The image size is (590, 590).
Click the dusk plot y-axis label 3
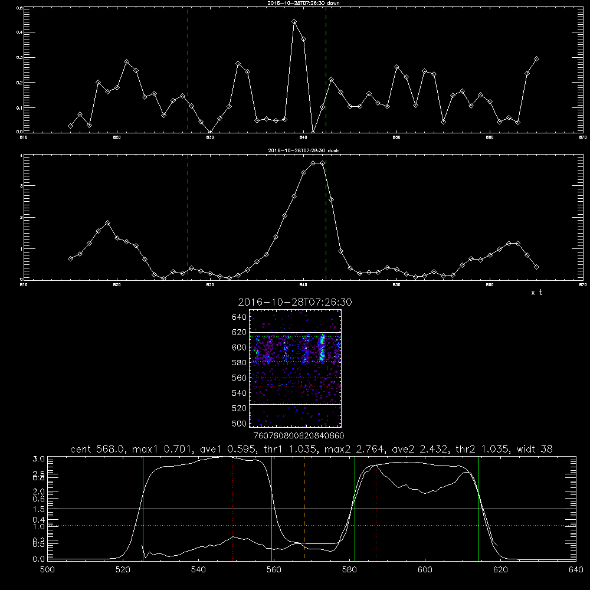pos(21,186)
